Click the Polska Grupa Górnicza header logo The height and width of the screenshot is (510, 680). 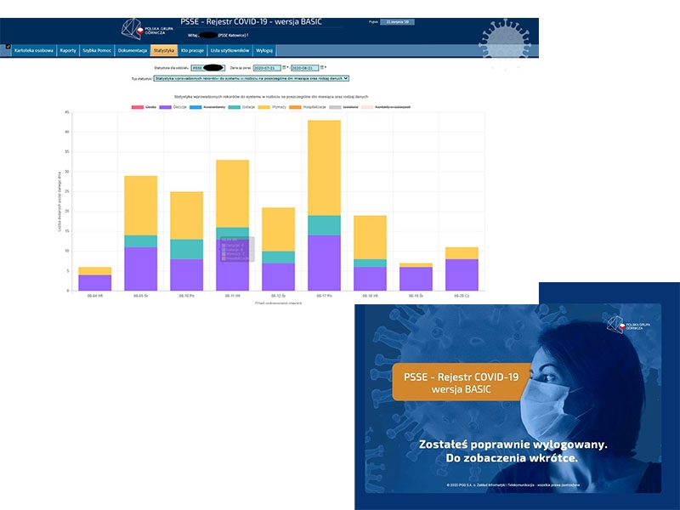tap(147, 29)
